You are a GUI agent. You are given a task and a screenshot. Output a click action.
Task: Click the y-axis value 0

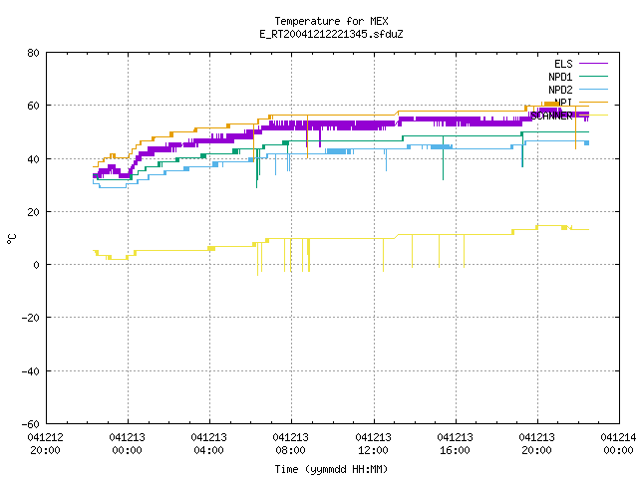(36, 265)
